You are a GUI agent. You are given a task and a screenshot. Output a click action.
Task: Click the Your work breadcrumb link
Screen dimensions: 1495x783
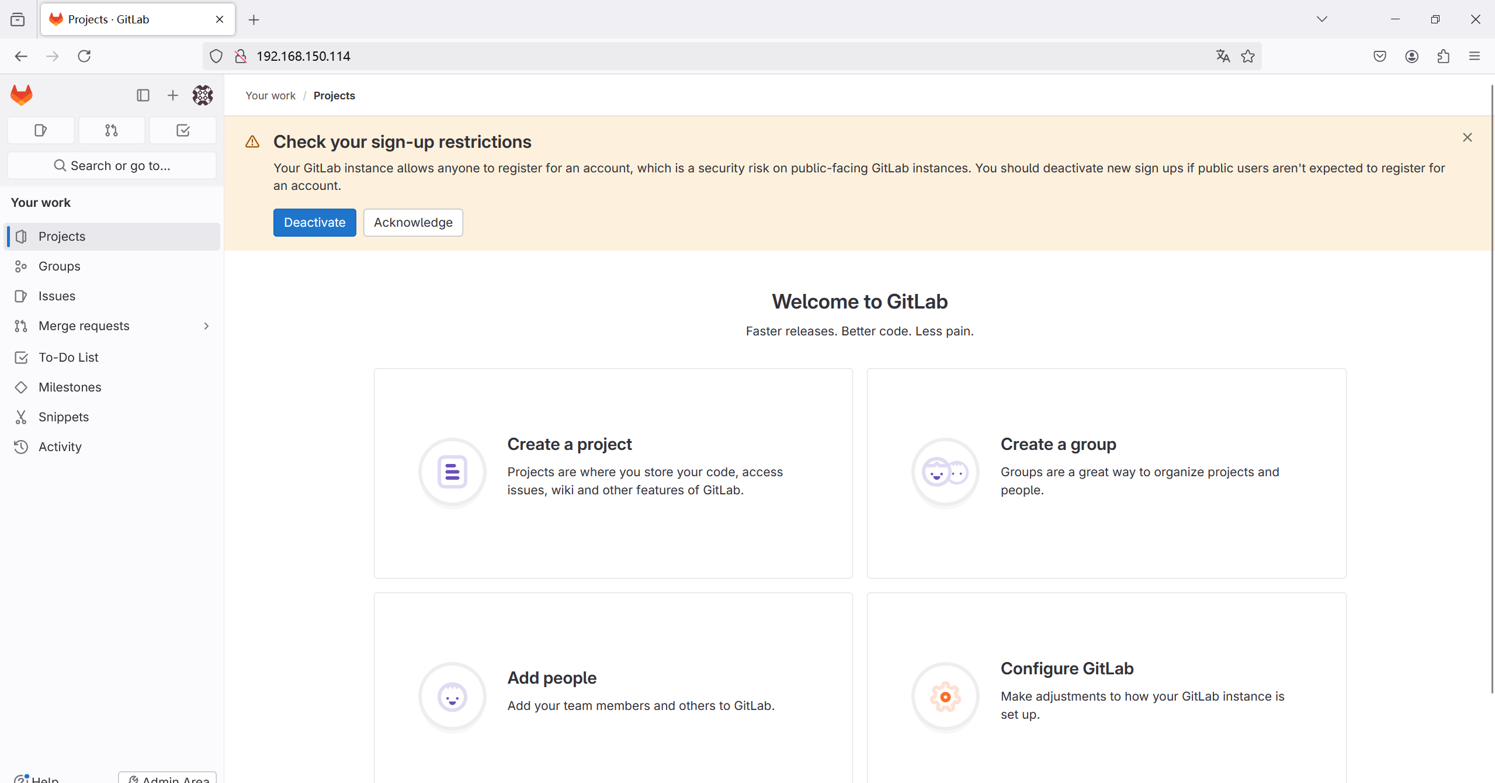click(x=270, y=95)
